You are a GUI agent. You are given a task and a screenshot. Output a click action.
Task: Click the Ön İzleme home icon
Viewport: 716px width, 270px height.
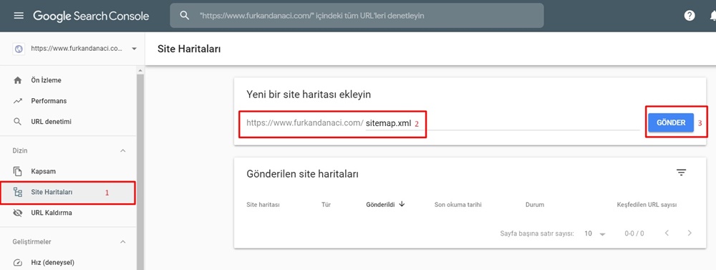pos(18,80)
